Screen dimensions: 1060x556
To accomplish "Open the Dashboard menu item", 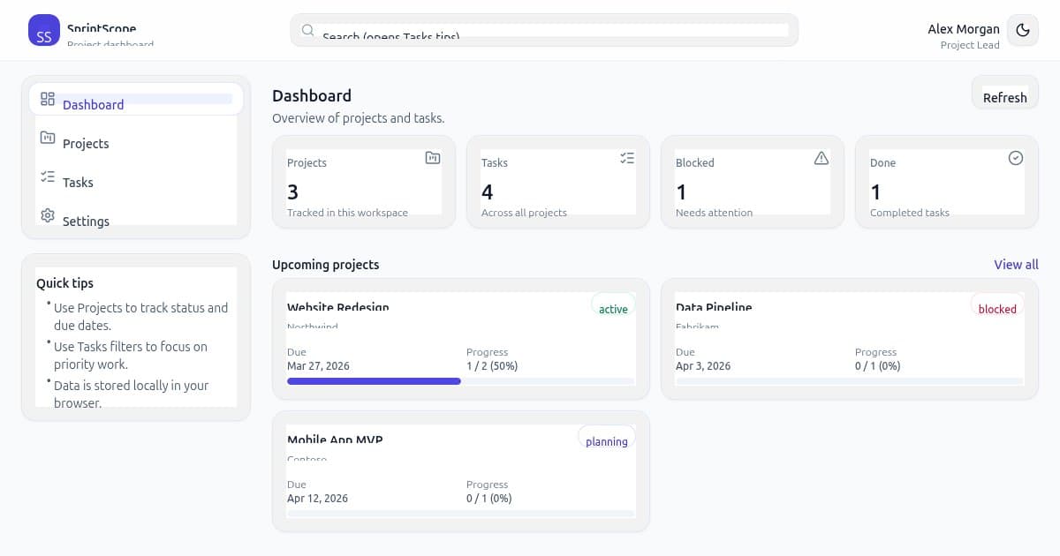I will tap(136, 99).
